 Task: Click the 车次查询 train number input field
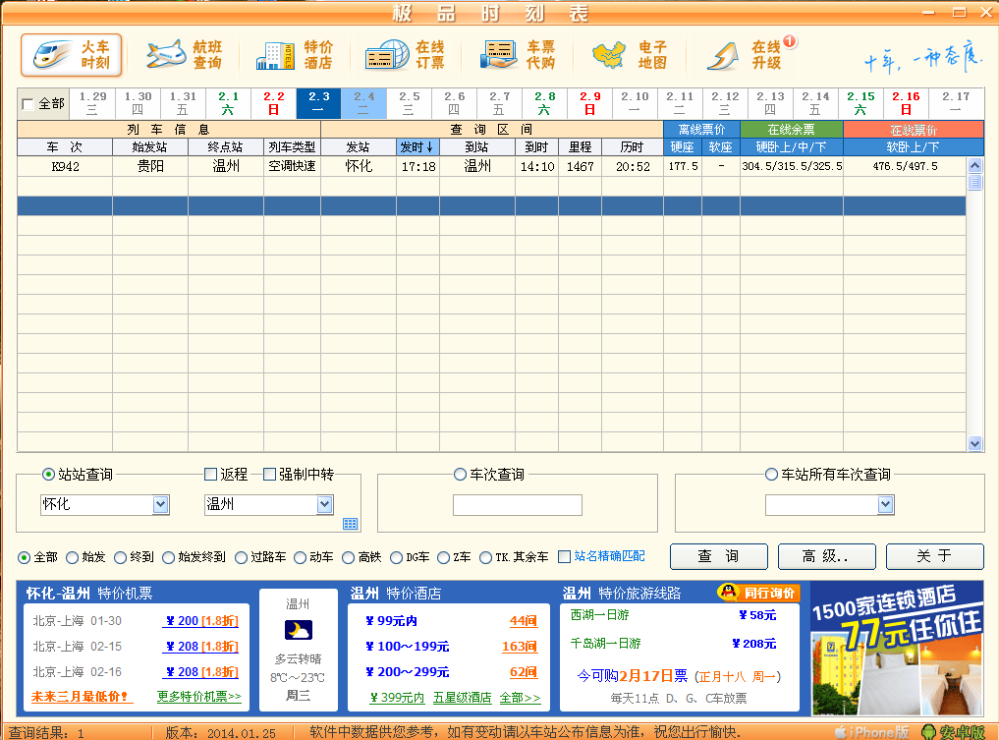click(x=517, y=505)
